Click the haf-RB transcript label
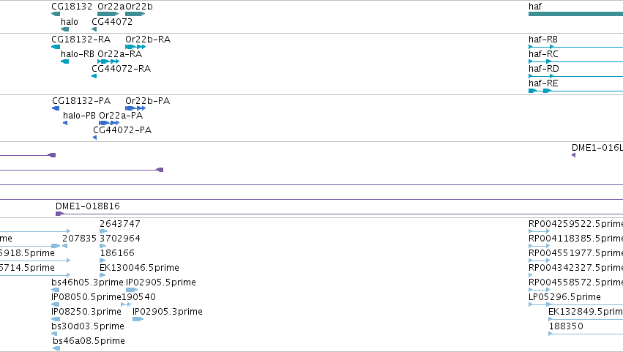 pyautogui.click(x=543, y=40)
